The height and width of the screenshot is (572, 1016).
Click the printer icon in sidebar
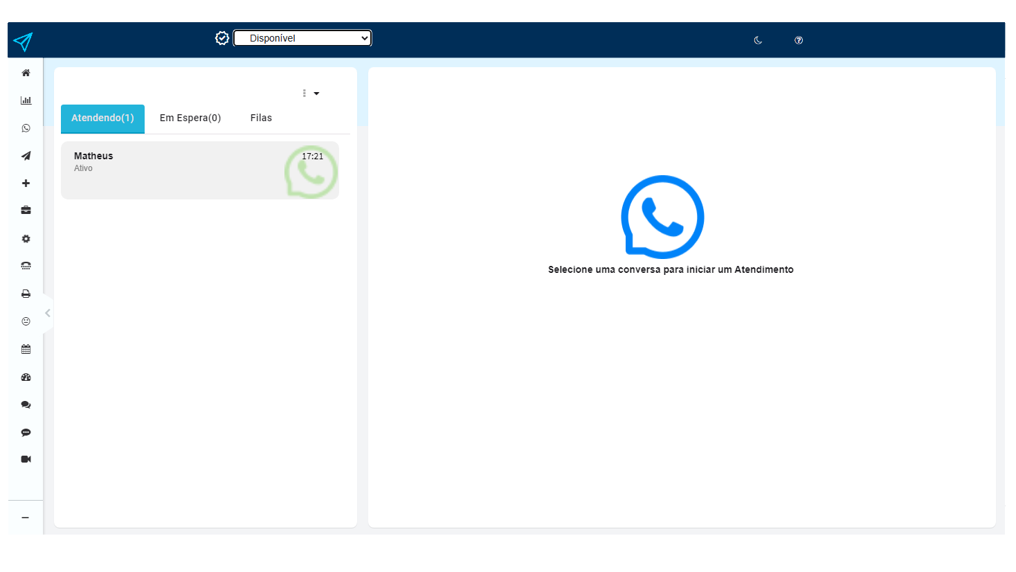(26, 294)
